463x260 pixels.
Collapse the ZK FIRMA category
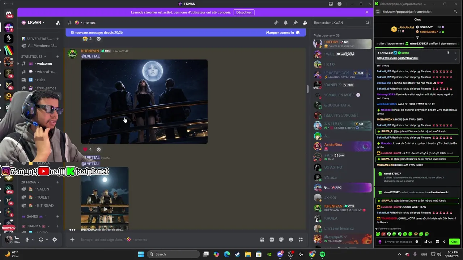[x=30, y=182]
